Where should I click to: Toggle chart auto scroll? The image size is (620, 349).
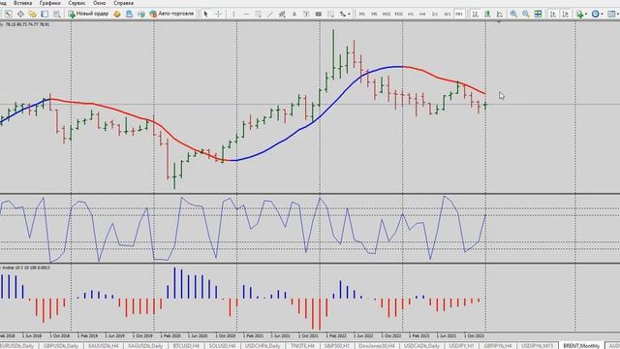553,14
